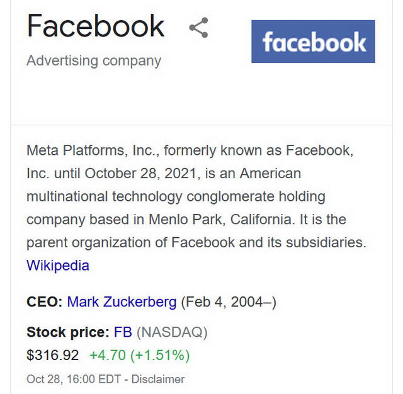403x394 pixels.
Task: Click the green +4.70 (+1.51%) change
Action: pos(139,356)
